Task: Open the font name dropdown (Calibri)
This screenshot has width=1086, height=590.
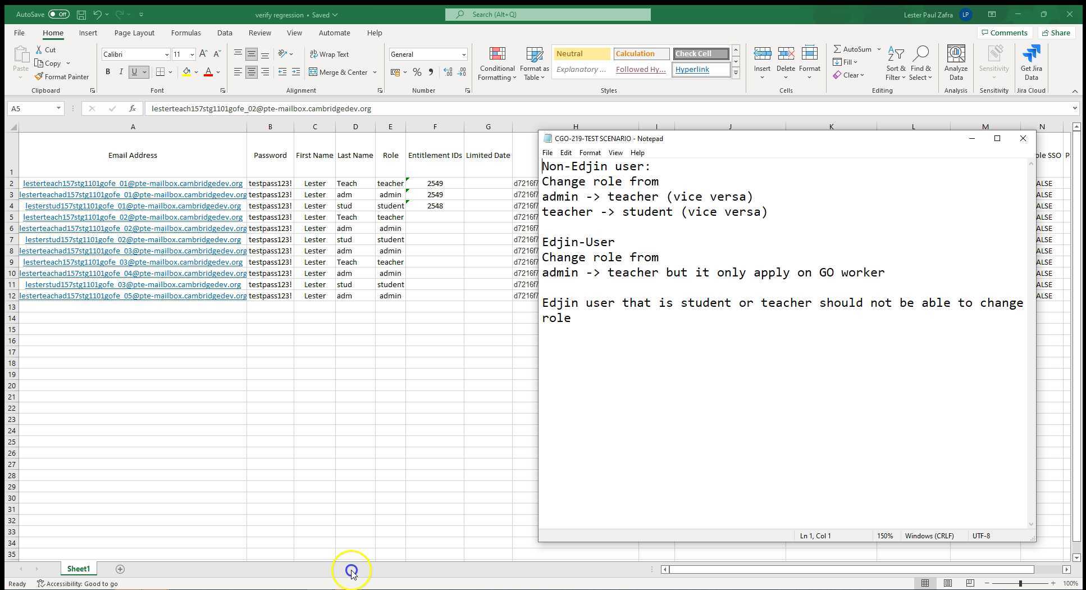Action: [167, 55]
